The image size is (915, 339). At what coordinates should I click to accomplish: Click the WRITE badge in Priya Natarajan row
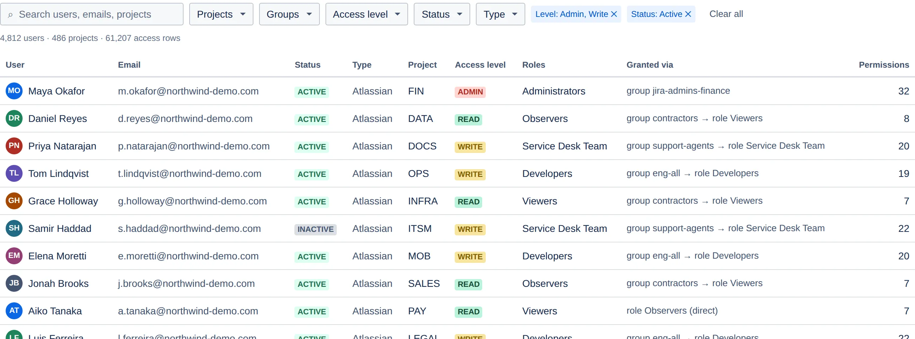[x=470, y=147]
